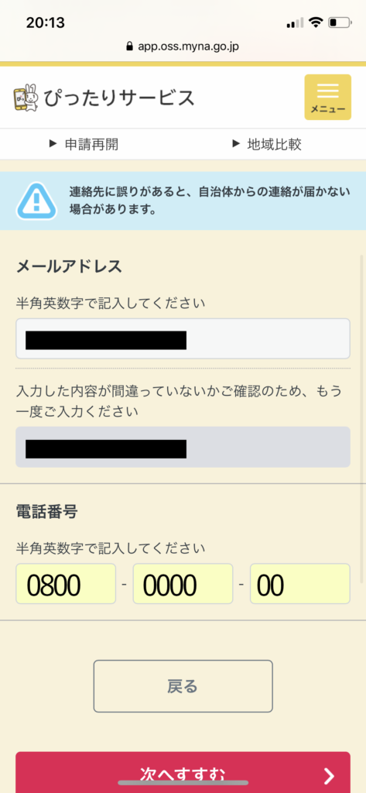This screenshot has height=793, width=366.
Task: Tap the cellular signal bars icon
Action: 296,22
